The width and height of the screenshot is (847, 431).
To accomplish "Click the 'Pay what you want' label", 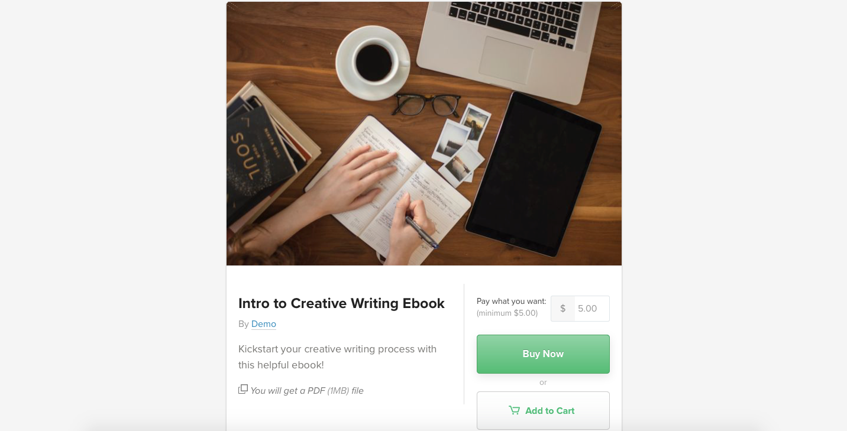I will point(512,302).
